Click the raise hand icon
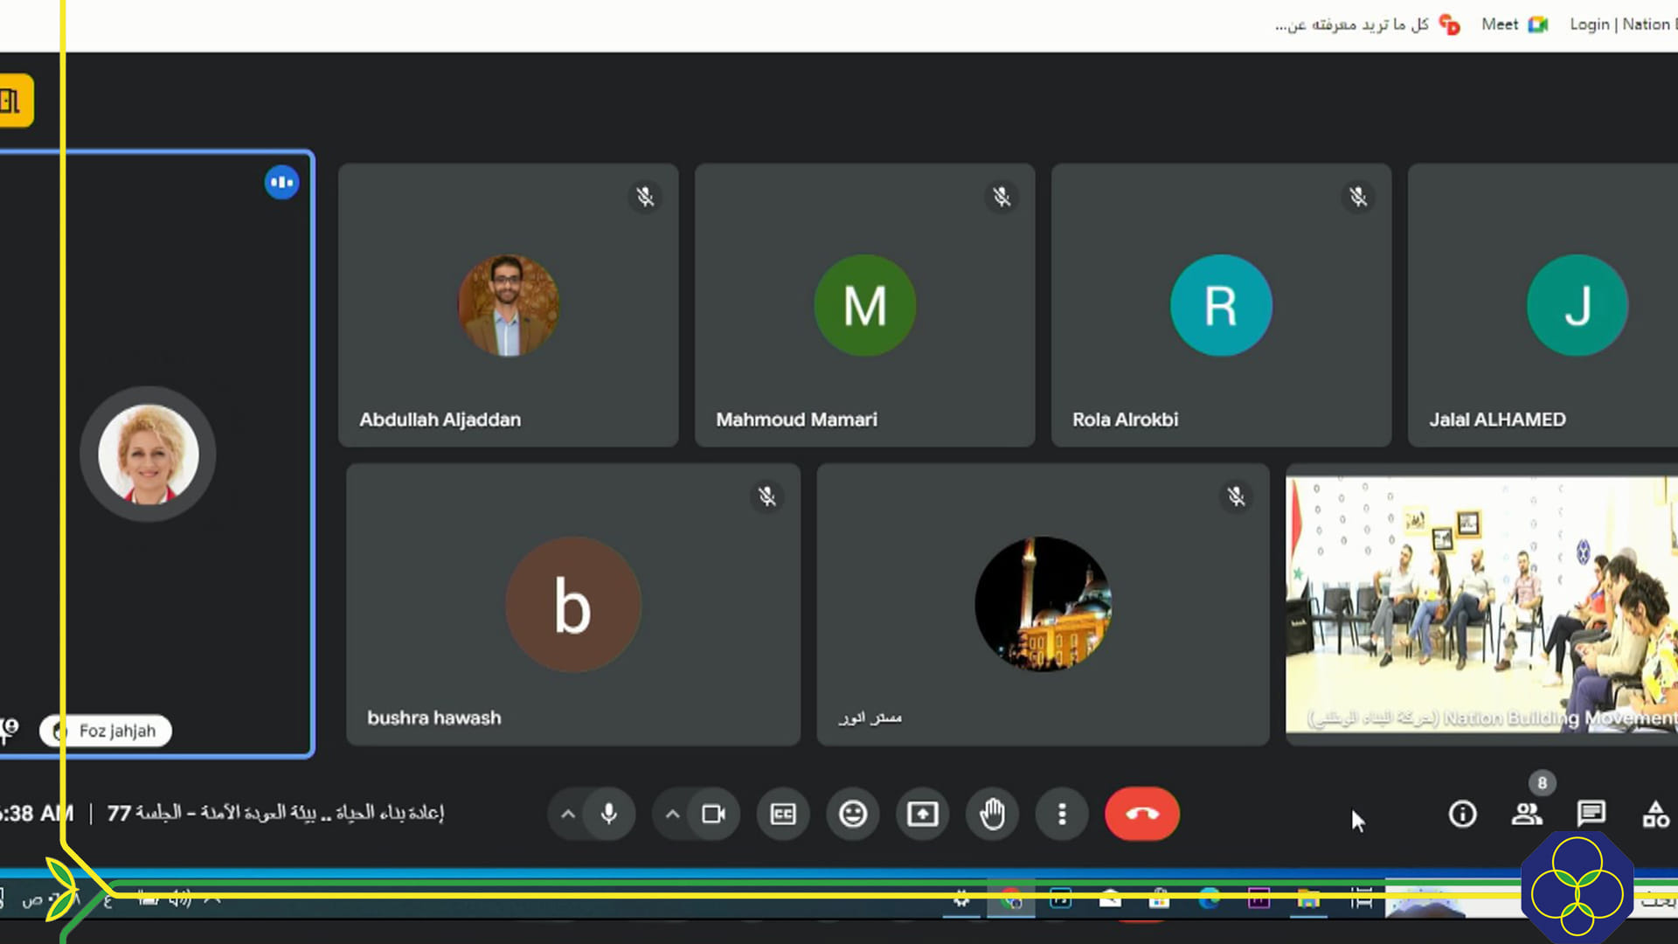Image resolution: width=1678 pixels, height=944 pixels. [x=992, y=814]
